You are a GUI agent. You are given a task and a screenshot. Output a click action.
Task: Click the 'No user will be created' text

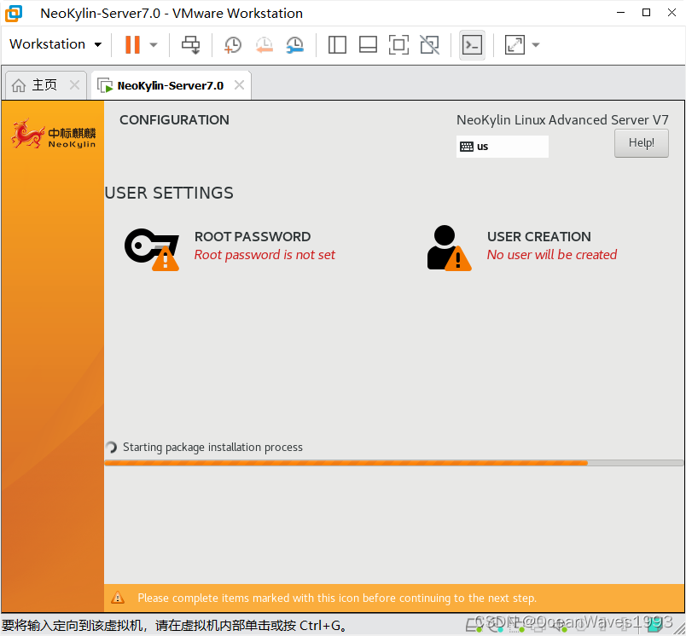(552, 254)
